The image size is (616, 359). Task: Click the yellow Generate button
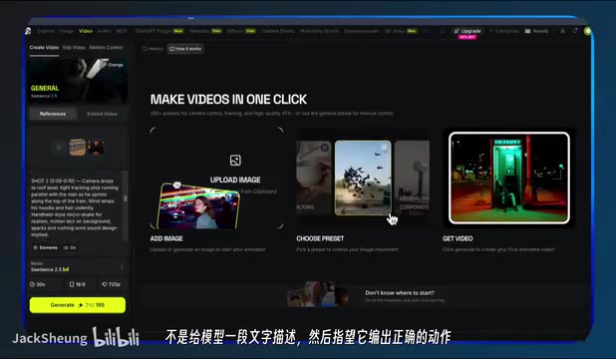tap(78, 305)
